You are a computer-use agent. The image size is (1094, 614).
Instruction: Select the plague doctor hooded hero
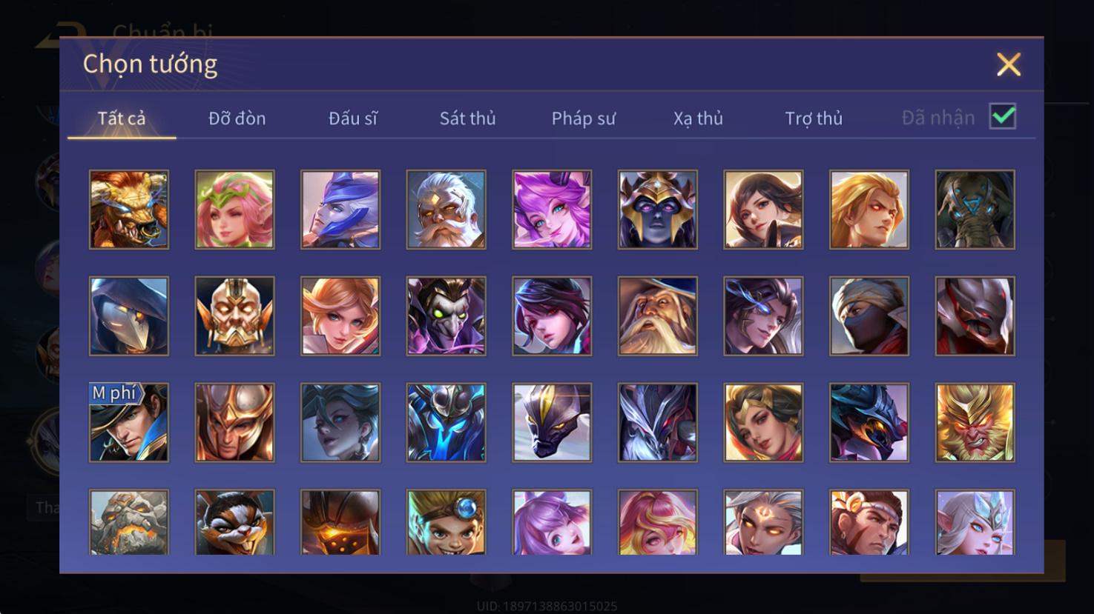click(x=129, y=316)
